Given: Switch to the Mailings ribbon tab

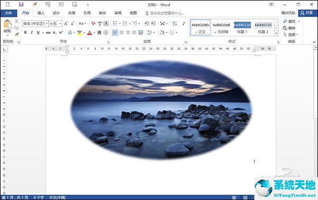Looking at the screenshot, I should click(102, 13).
